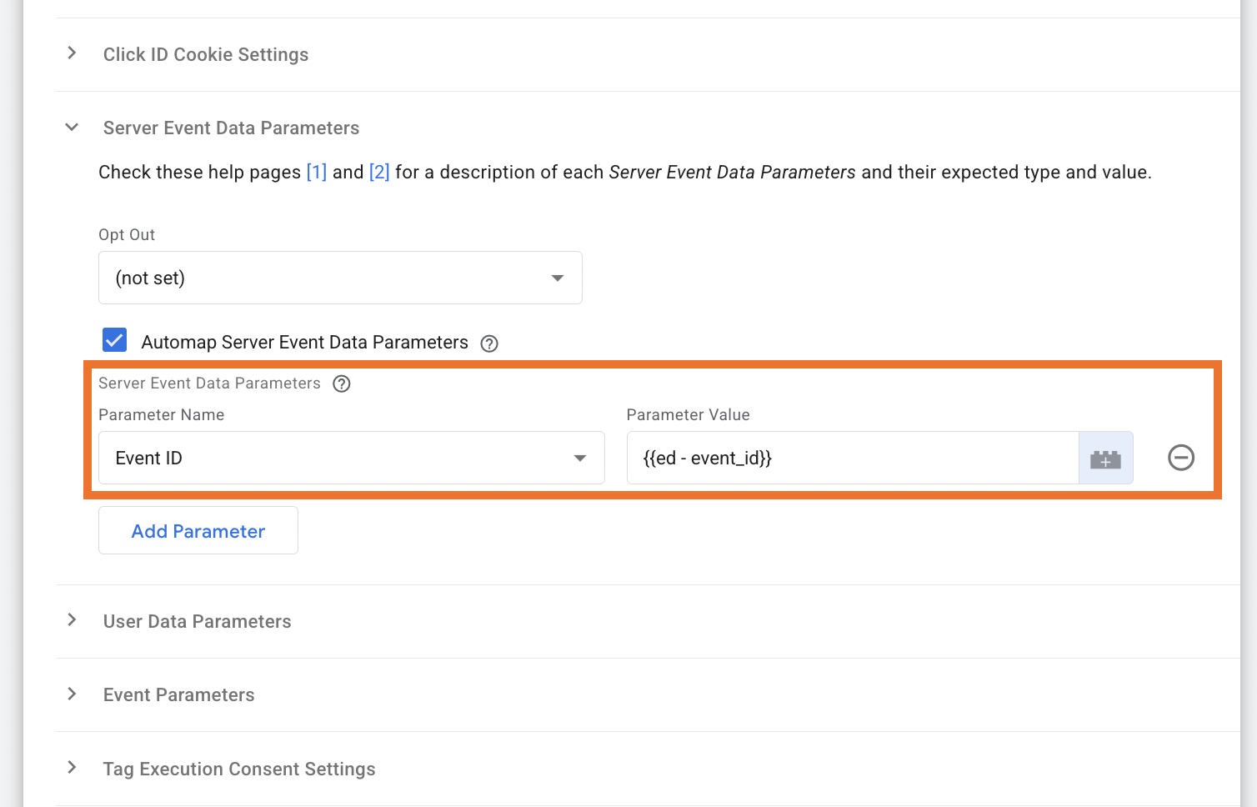The width and height of the screenshot is (1257, 807).
Task: Open help page link [2]
Action: tap(379, 172)
